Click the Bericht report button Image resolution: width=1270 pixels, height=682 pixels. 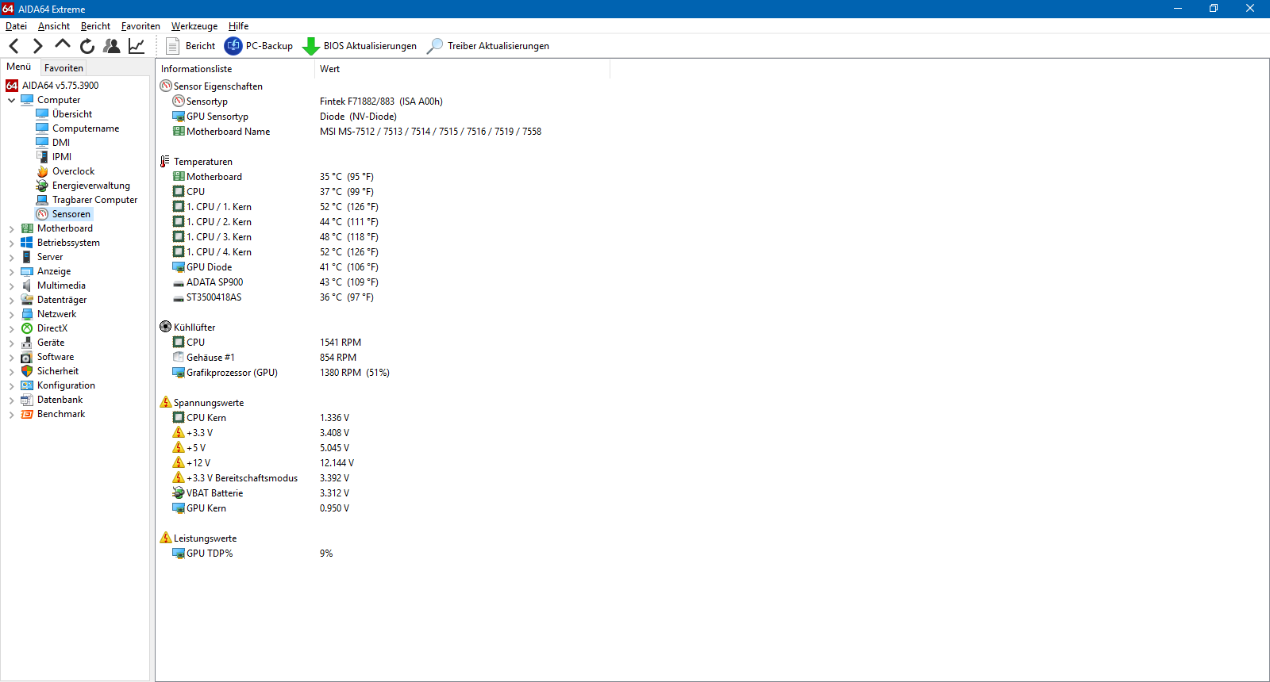coord(190,46)
